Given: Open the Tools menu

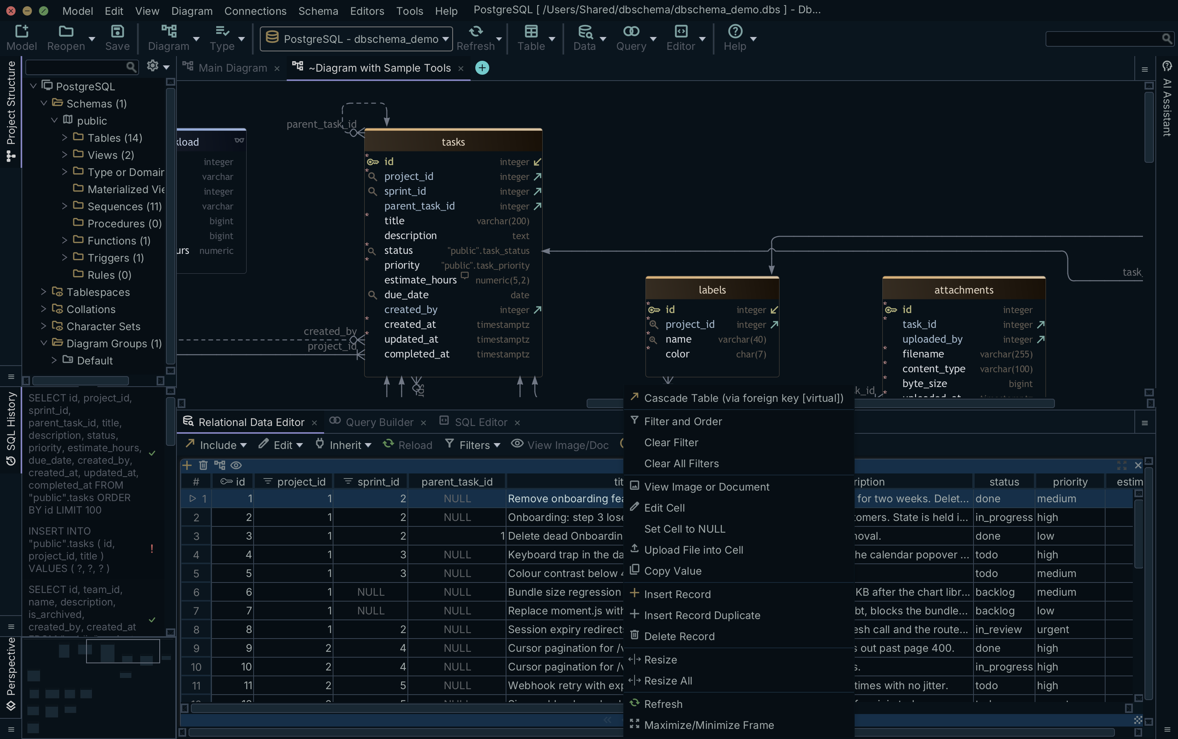Looking at the screenshot, I should [409, 11].
